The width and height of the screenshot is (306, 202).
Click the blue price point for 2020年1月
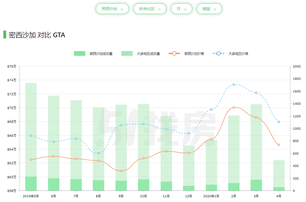[211, 110]
